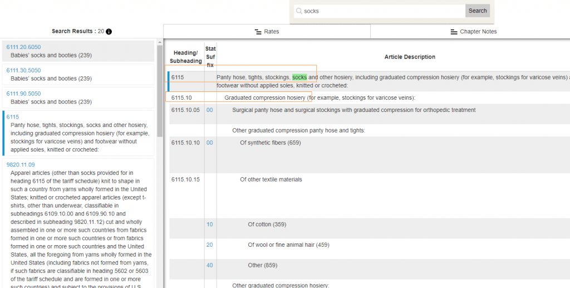The image size is (570, 288).
Task: Click stat suffix 10 Of cotton
Action: pyautogui.click(x=210, y=224)
